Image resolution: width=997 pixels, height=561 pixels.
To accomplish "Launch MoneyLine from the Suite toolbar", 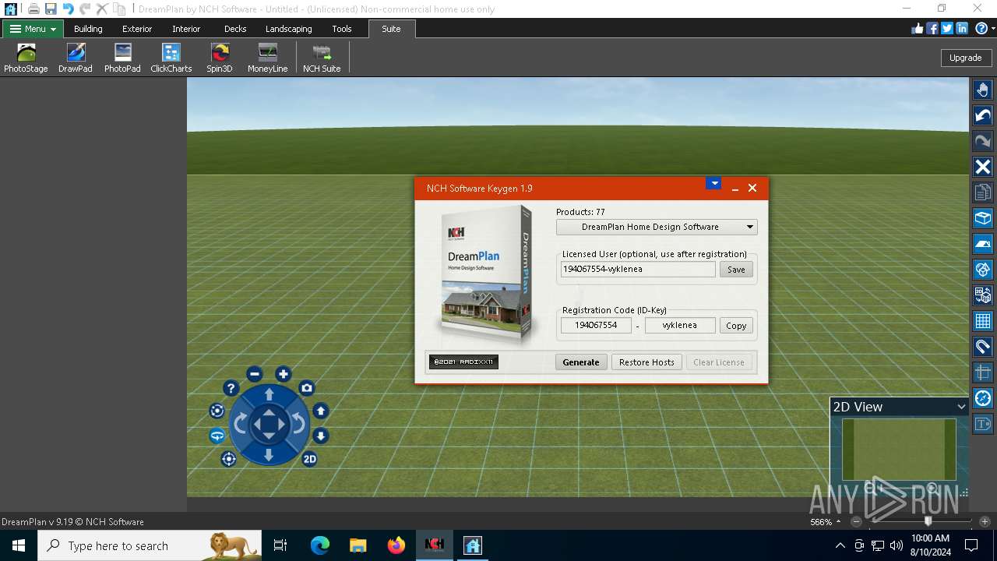I will click(267, 58).
